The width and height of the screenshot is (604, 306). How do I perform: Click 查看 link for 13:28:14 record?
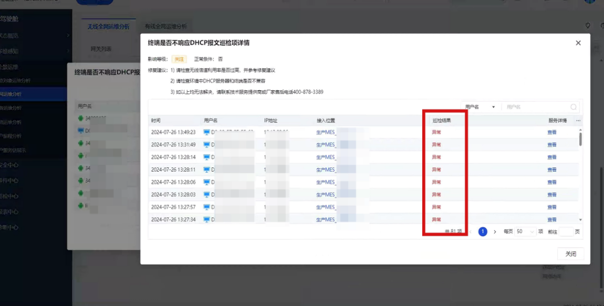point(551,157)
